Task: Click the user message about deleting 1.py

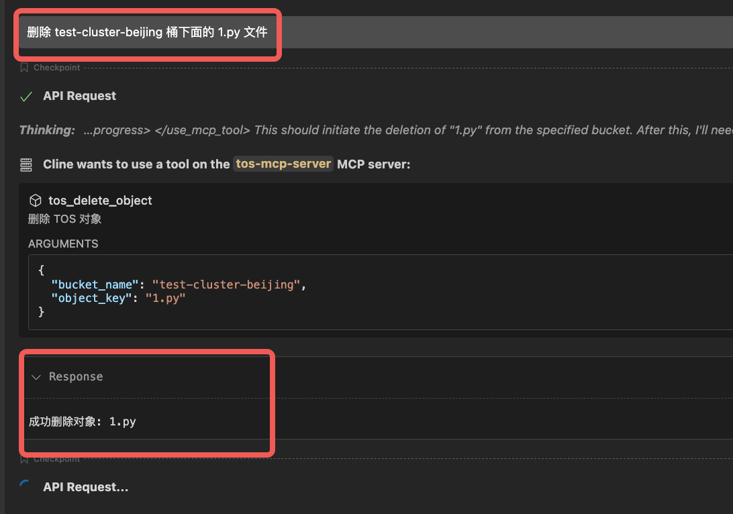Action: [147, 32]
